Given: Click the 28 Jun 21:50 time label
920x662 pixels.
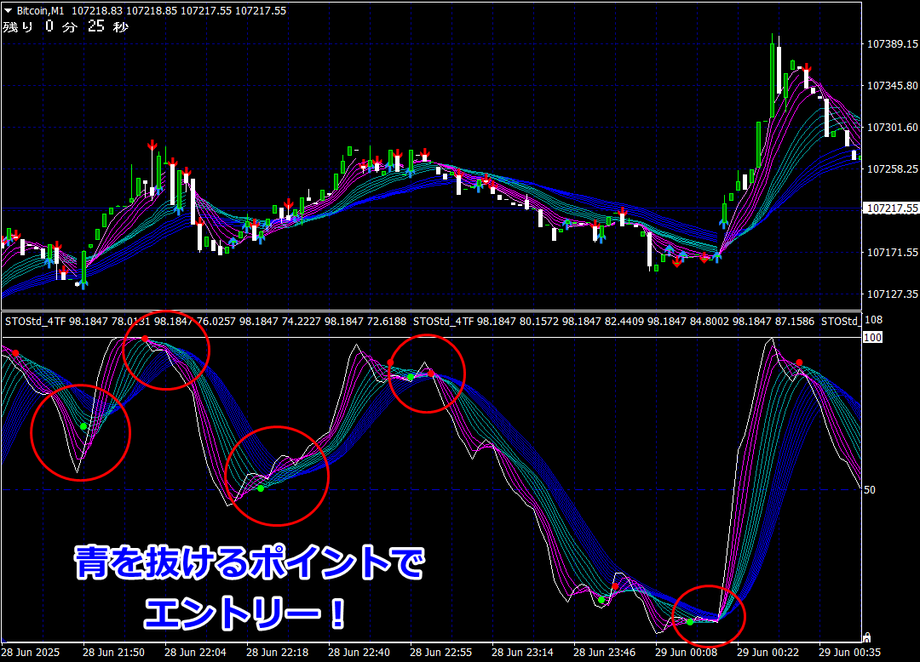Looking at the screenshot, I should [114, 652].
